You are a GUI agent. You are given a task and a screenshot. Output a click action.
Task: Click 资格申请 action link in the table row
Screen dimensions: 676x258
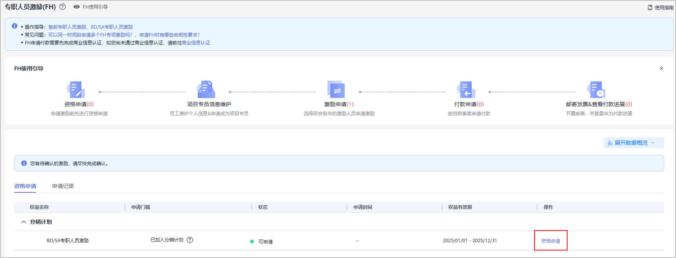pos(550,241)
